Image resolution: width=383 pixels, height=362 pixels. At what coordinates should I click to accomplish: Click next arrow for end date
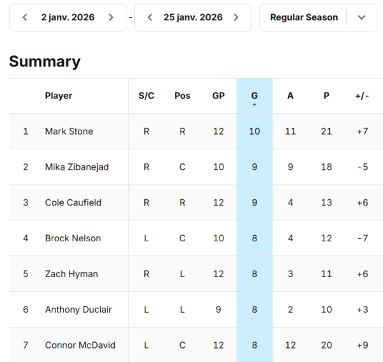click(236, 17)
